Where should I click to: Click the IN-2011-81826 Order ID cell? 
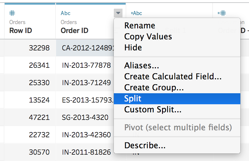coord(86,152)
